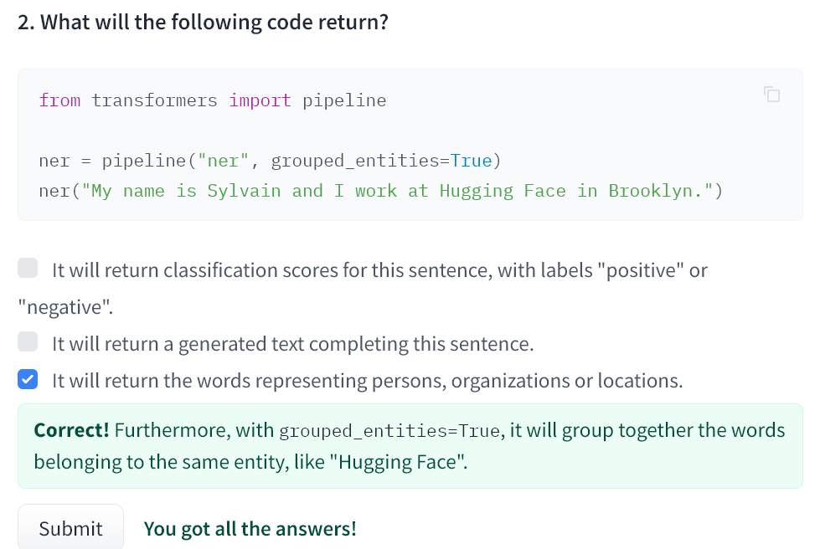Click the blue 'True' value in code
Viewport: 820px width, 549px height.
[x=470, y=161]
